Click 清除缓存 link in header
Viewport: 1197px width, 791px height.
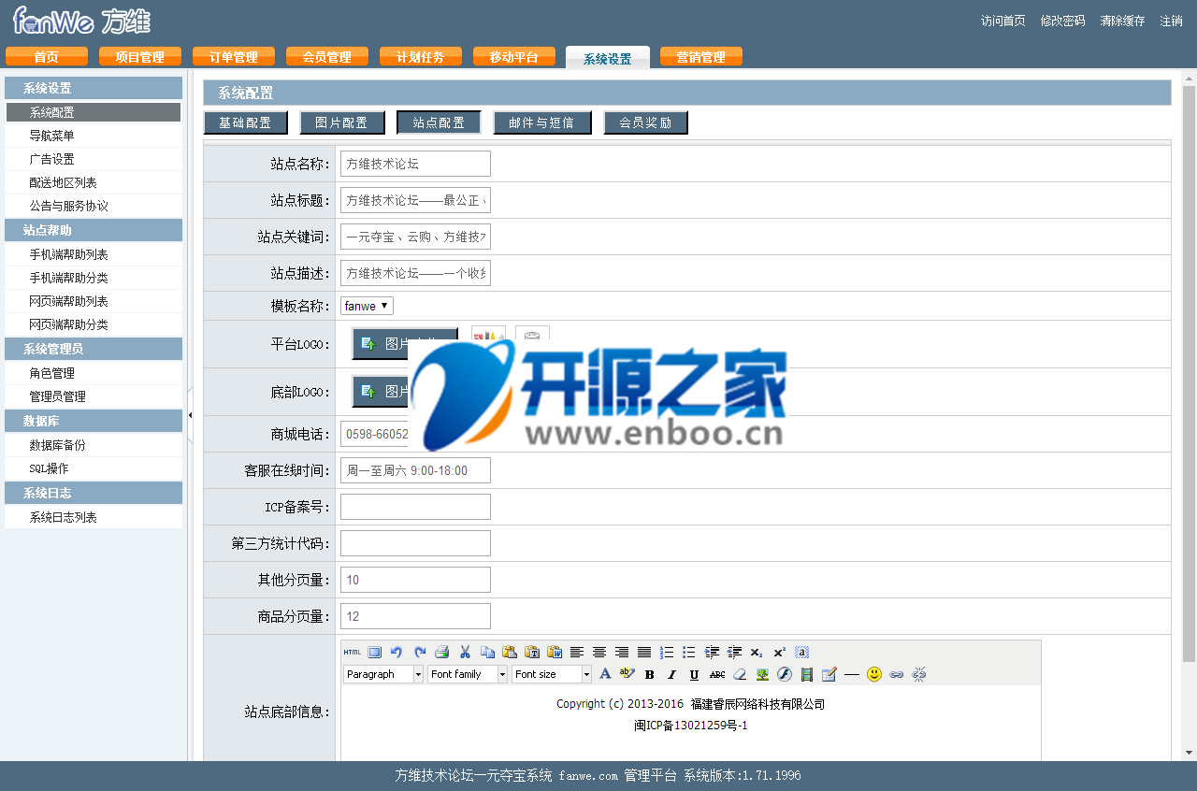click(x=1122, y=21)
